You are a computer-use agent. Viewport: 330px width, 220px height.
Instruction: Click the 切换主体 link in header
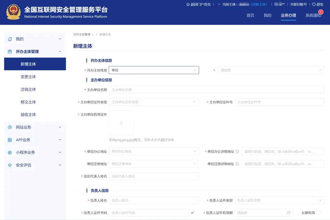pos(259,4)
